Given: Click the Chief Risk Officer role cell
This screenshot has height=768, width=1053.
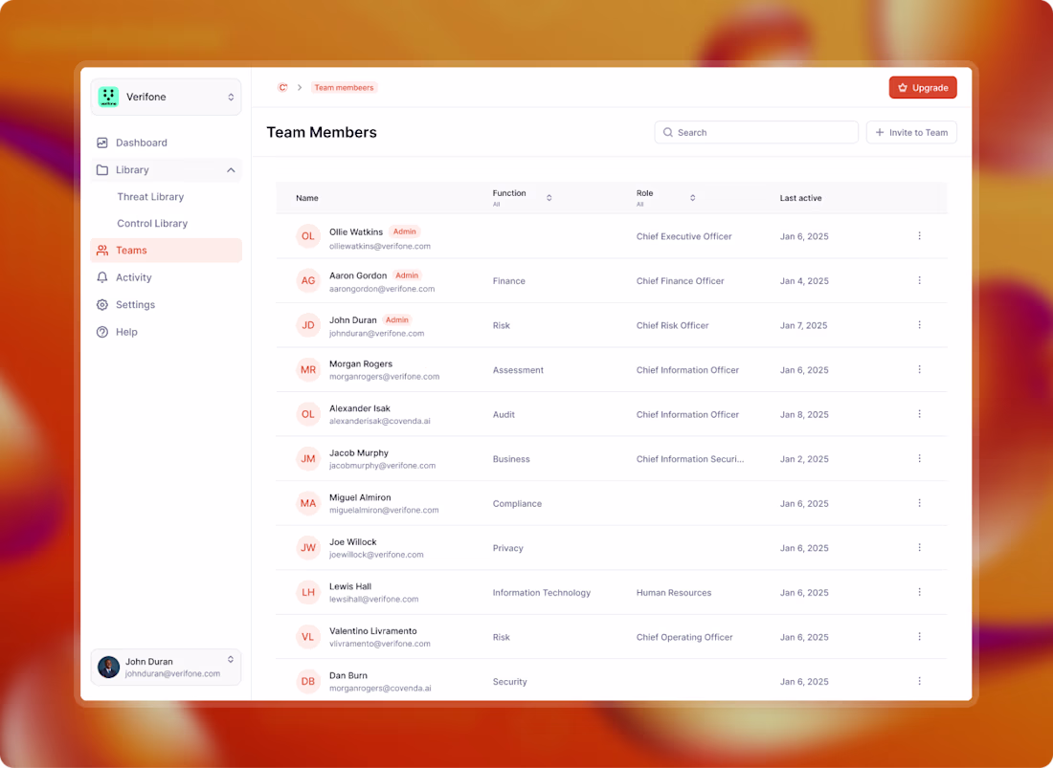Looking at the screenshot, I should pos(672,325).
